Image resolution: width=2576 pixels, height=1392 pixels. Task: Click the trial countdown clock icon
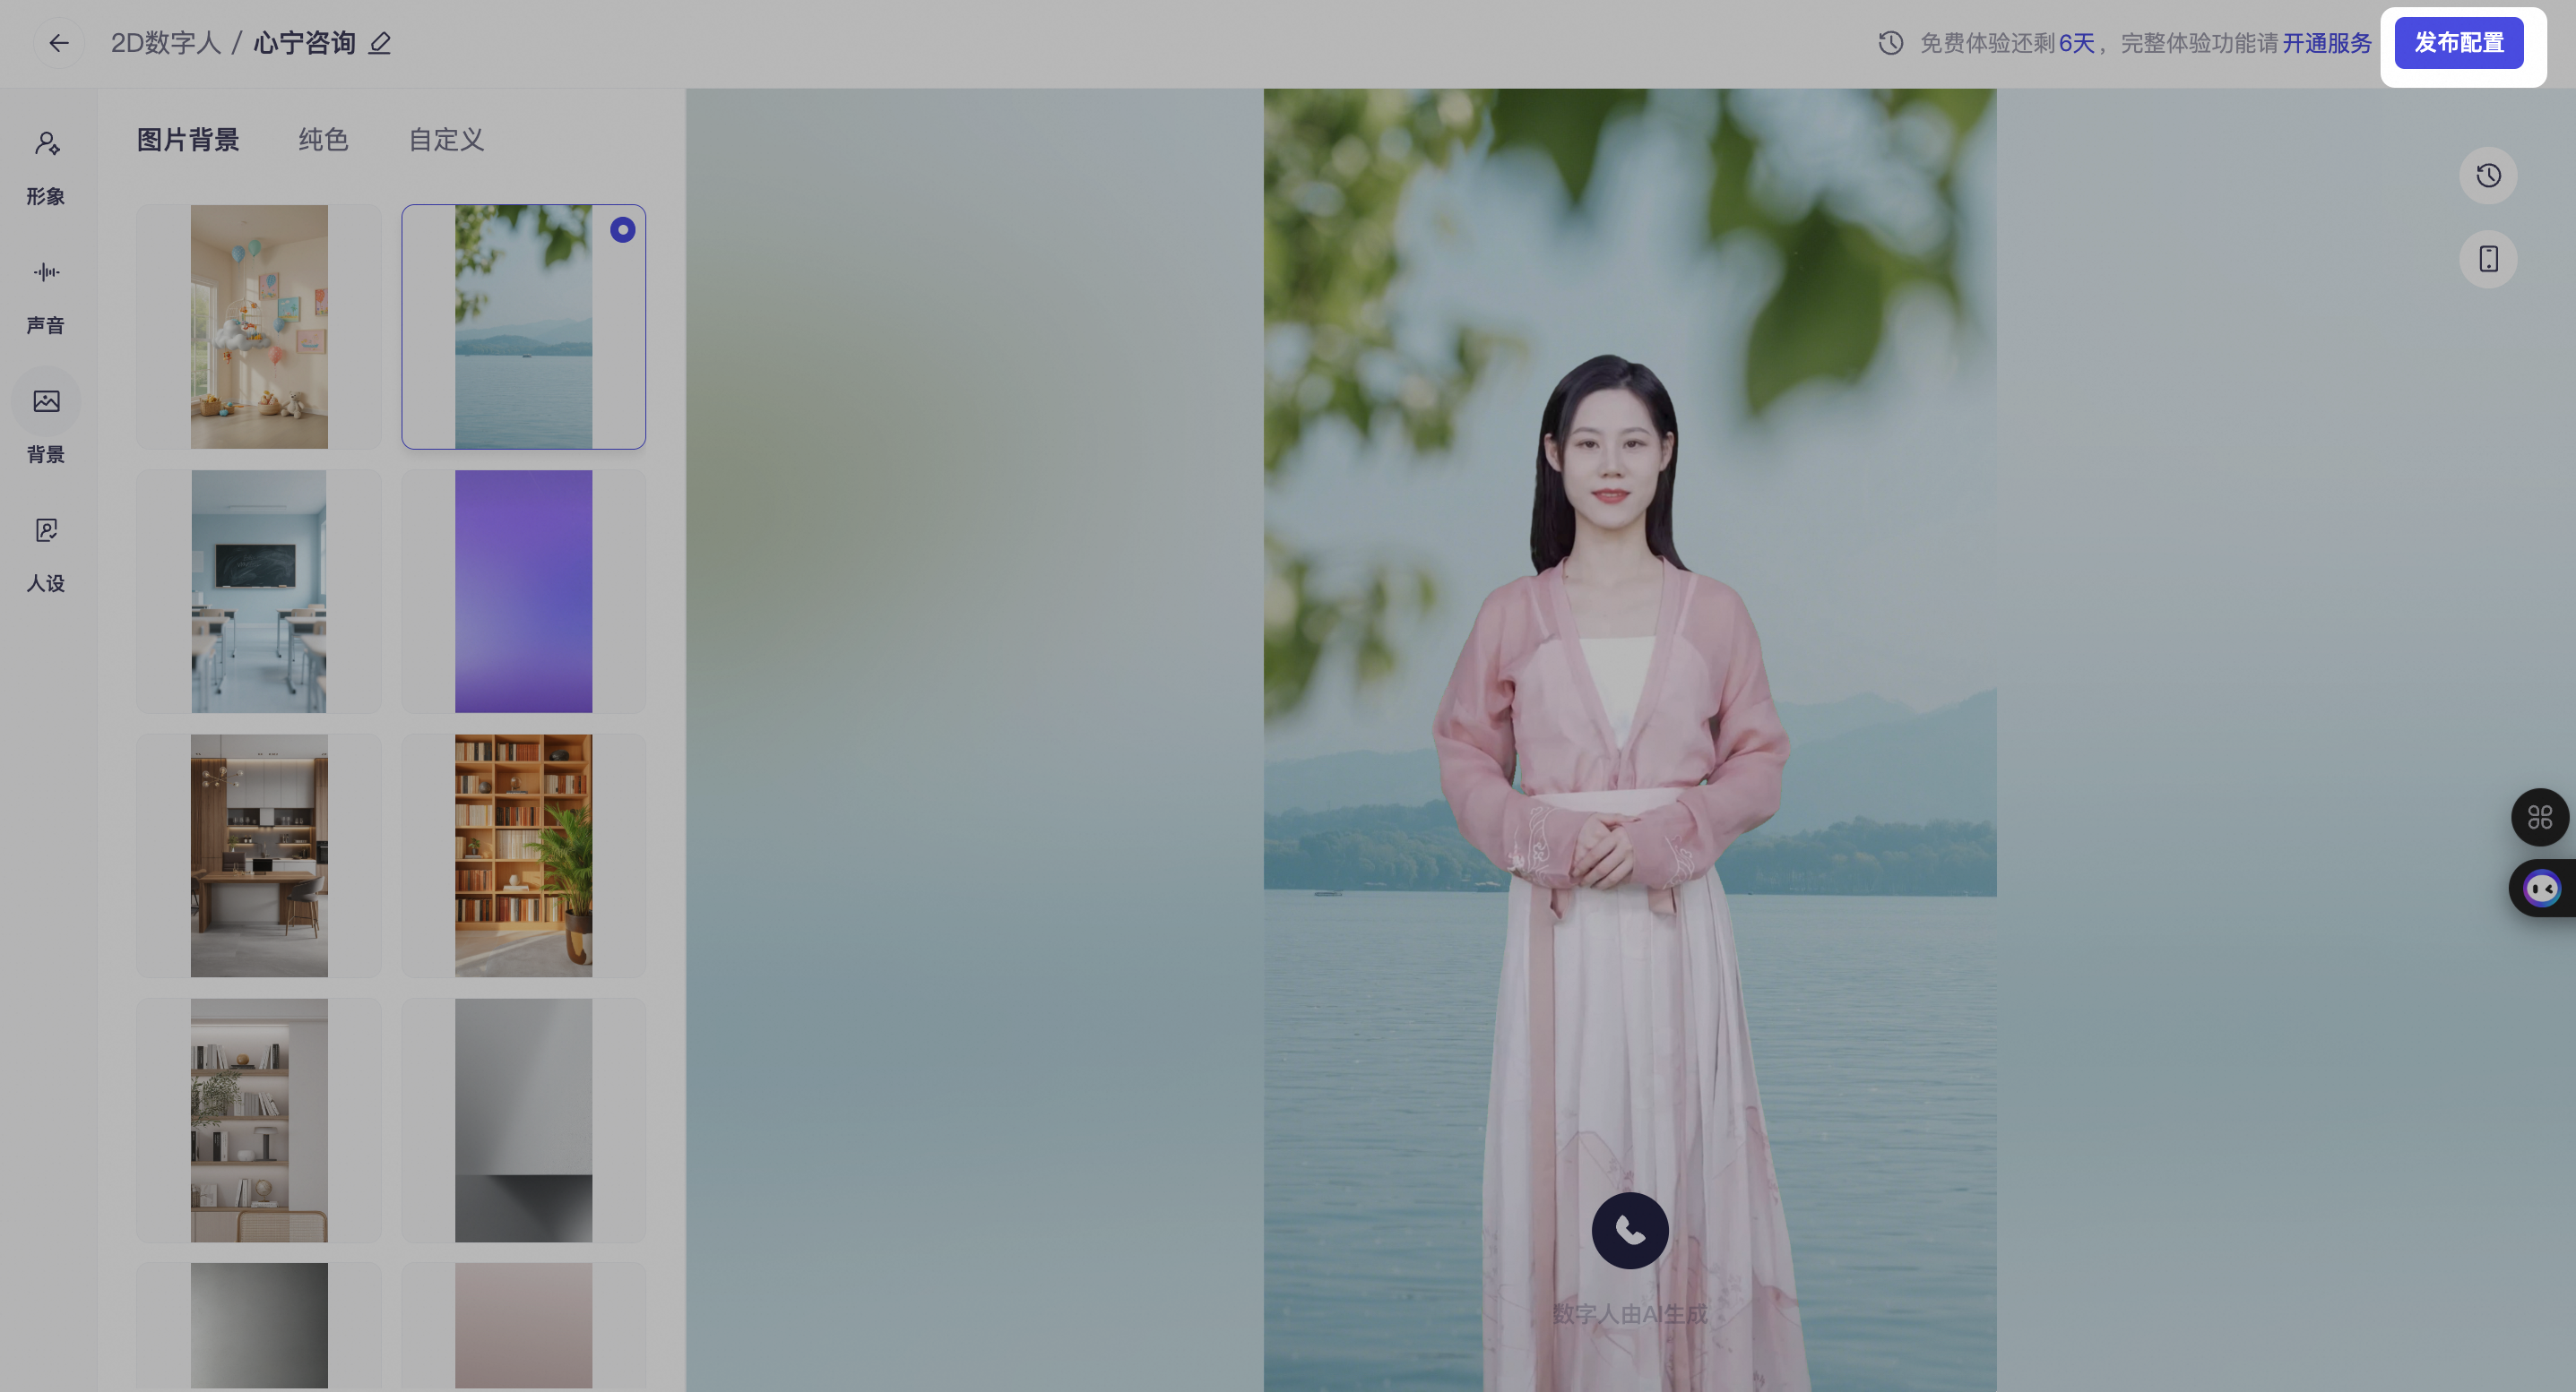[x=1890, y=43]
